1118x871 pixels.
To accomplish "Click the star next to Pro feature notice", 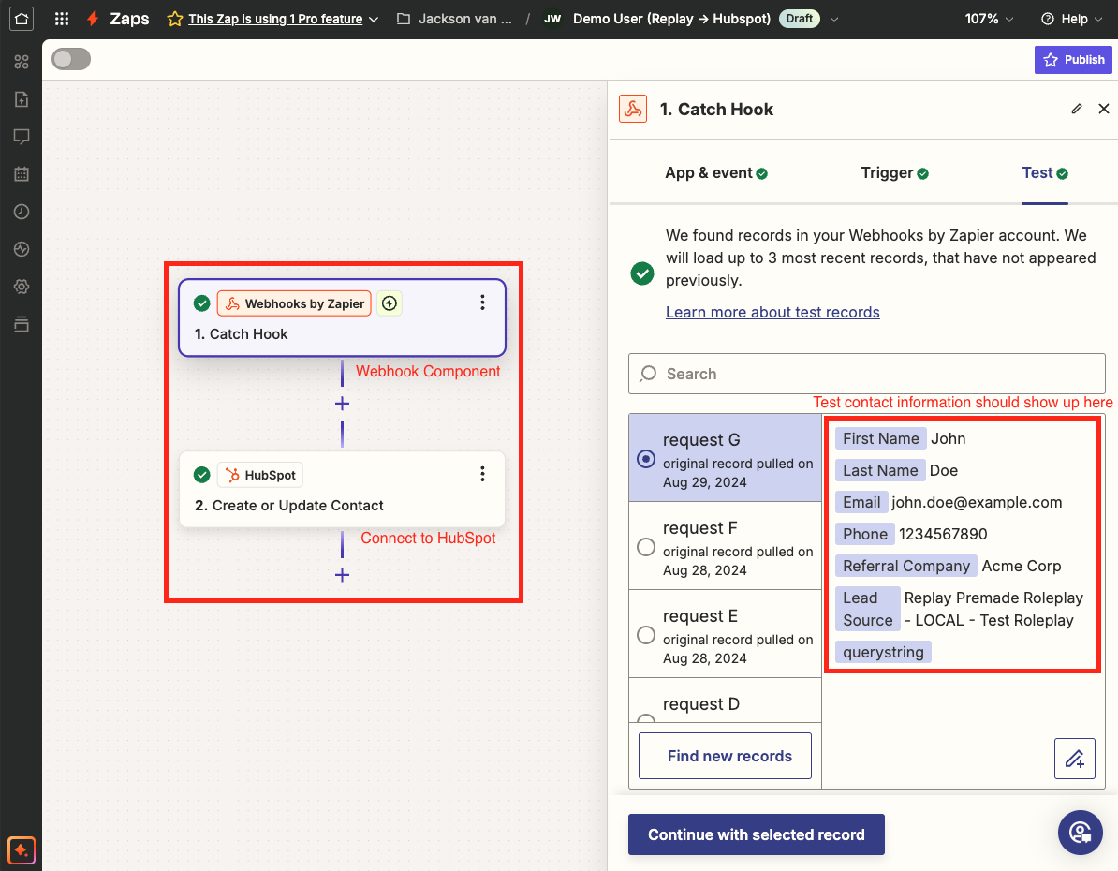I will click(x=175, y=20).
